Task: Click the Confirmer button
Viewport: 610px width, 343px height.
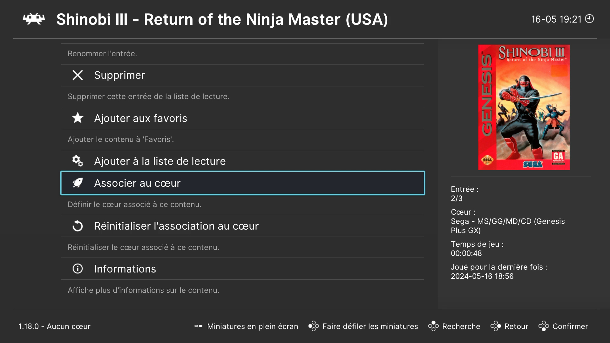Action: (x=571, y=326)
